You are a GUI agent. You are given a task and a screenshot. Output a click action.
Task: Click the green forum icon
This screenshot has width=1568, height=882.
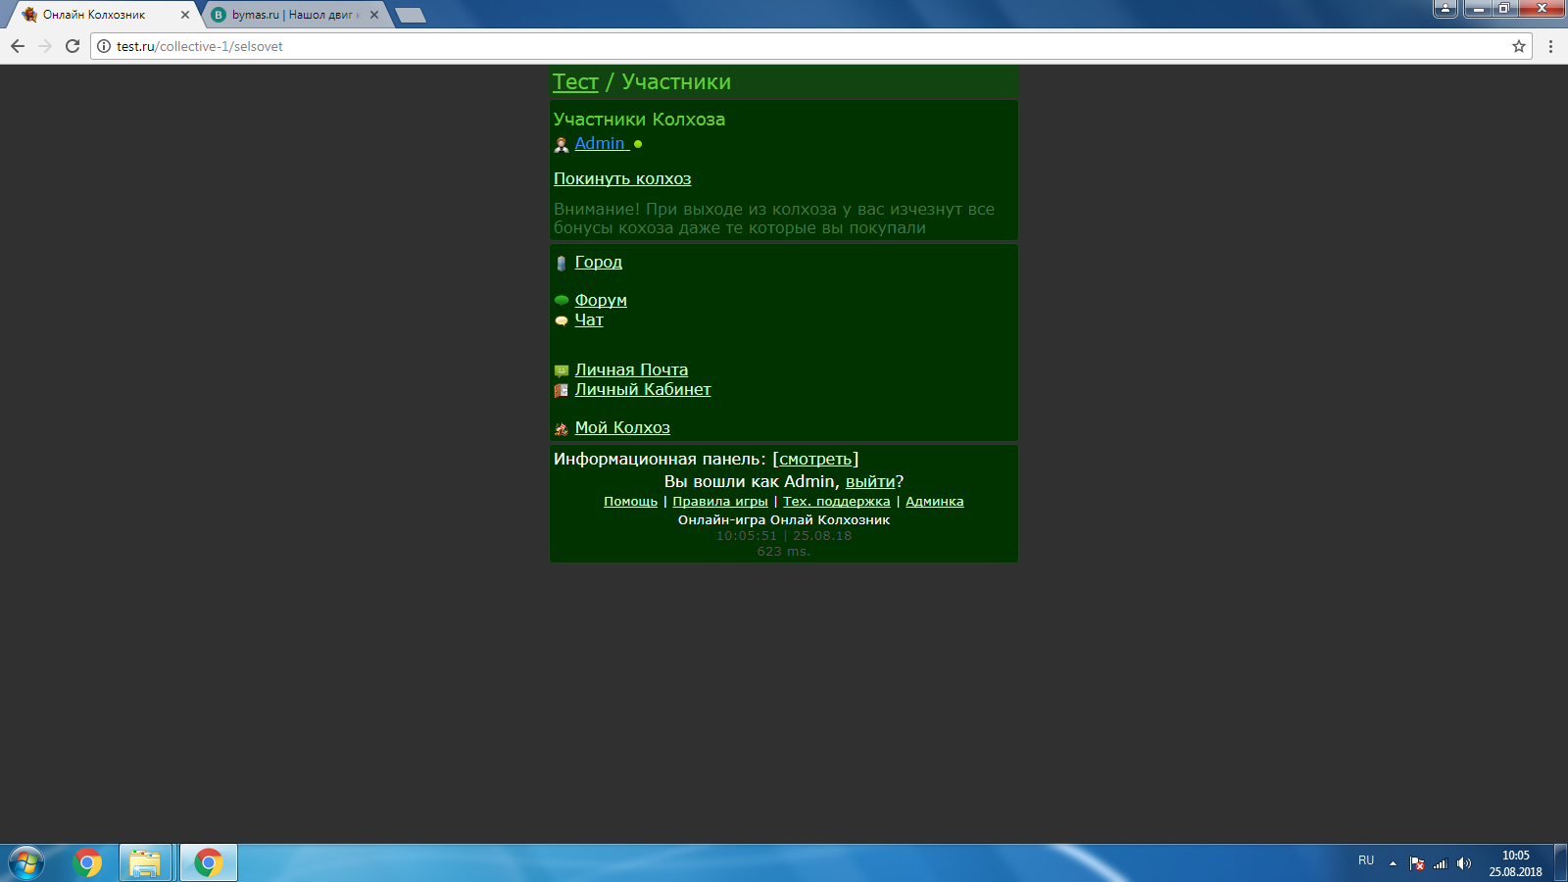pyautogui.click(x=562, y=301)
